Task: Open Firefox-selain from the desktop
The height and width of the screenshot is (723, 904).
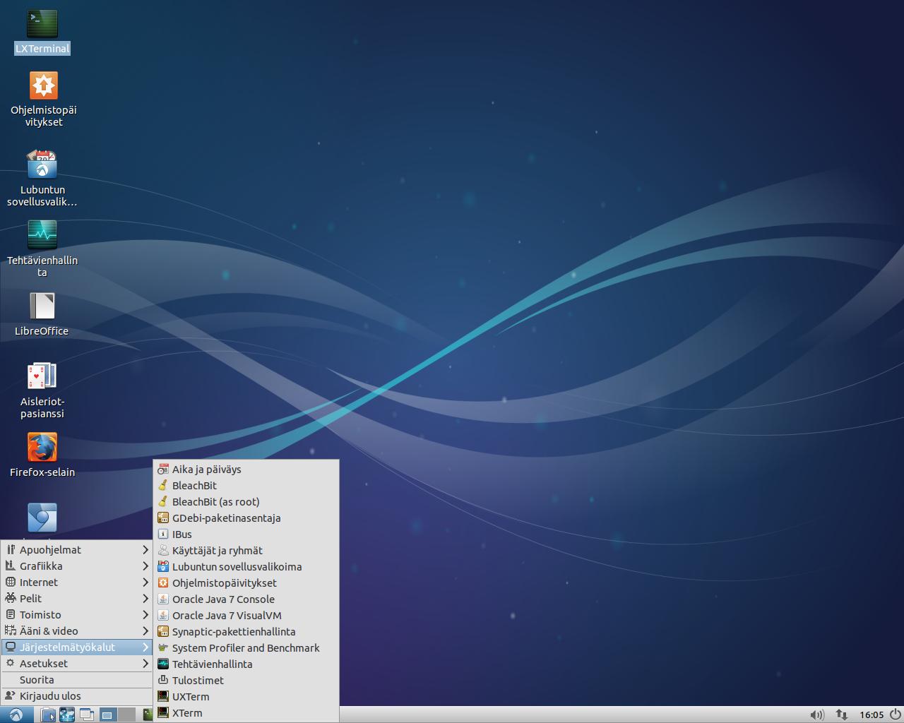Action: pos(42,455)
